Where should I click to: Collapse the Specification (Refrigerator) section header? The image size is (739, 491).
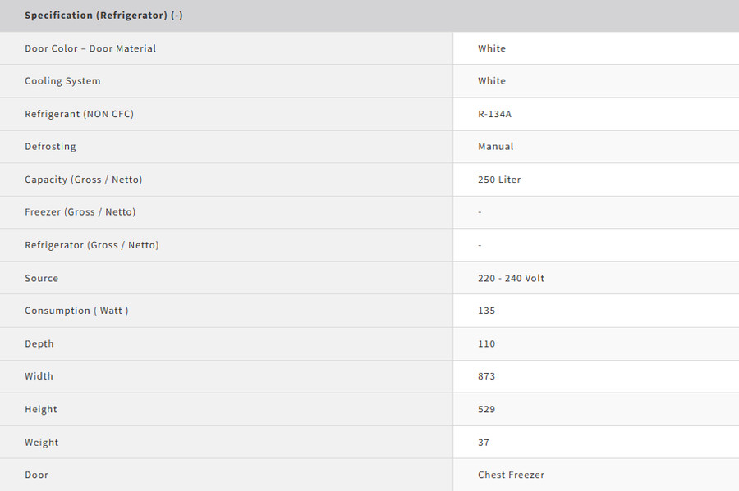click(x=369, y=16)
